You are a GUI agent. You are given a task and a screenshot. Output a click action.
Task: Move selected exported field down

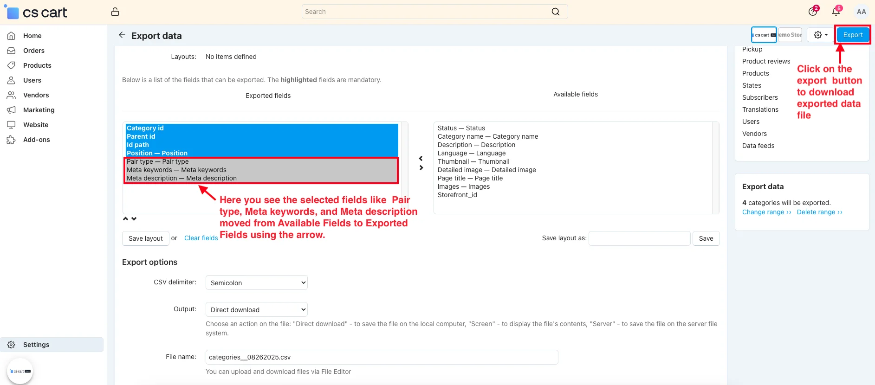click(134, 219)
